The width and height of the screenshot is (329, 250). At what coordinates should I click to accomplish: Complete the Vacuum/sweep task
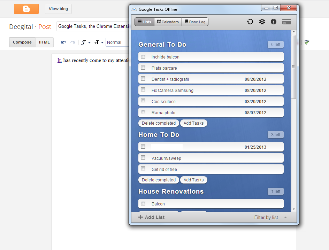click(x=143, y=158)
